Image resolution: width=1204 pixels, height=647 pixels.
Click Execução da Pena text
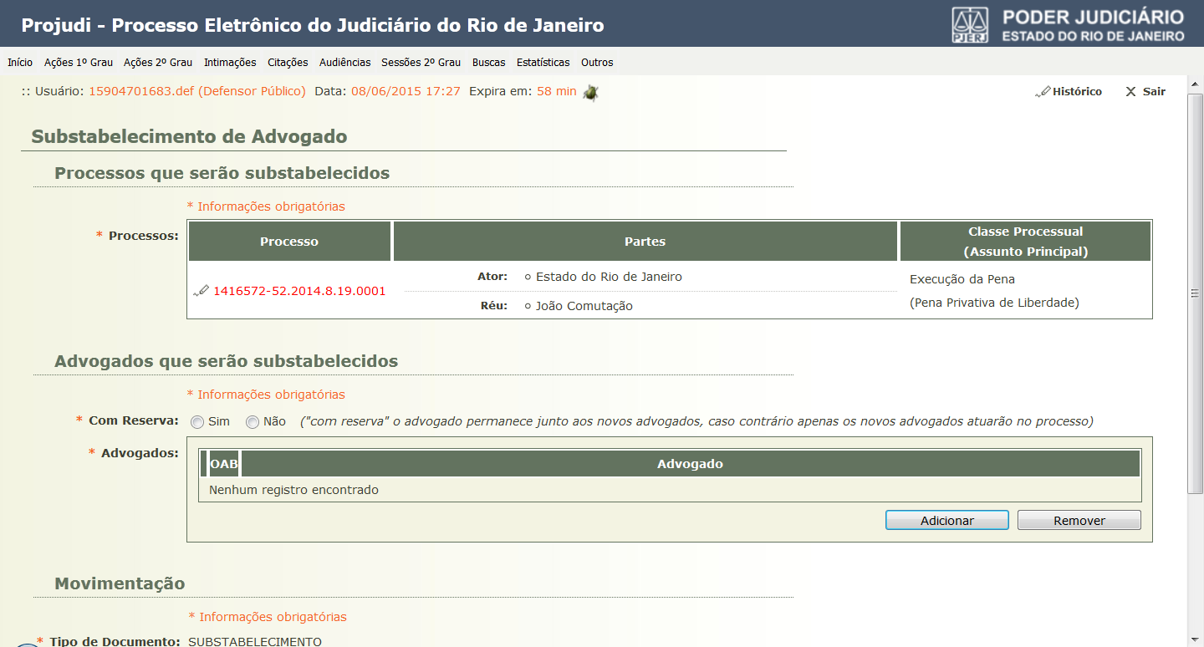pyautogui.click(x=962, y=279)
